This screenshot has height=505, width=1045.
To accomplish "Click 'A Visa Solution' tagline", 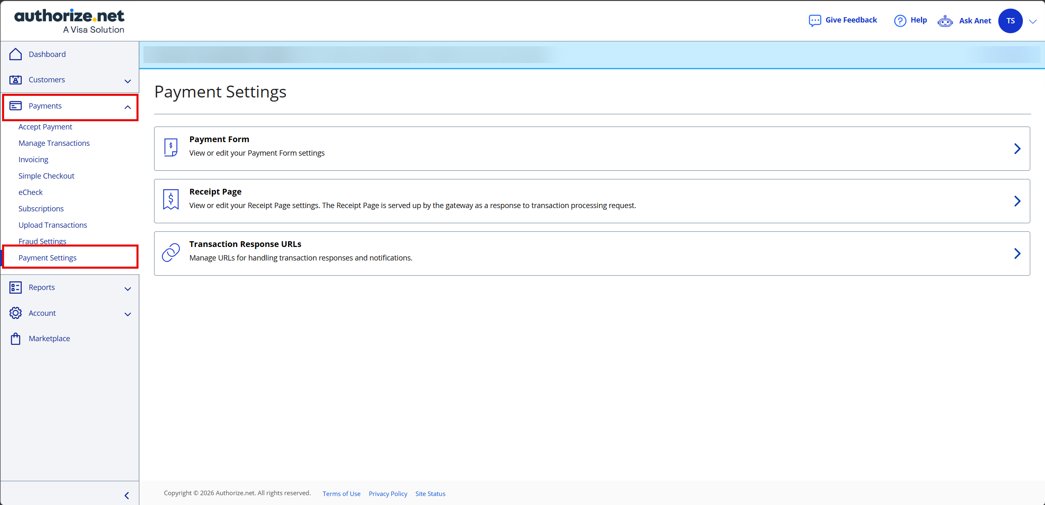I will coord(93,29).
